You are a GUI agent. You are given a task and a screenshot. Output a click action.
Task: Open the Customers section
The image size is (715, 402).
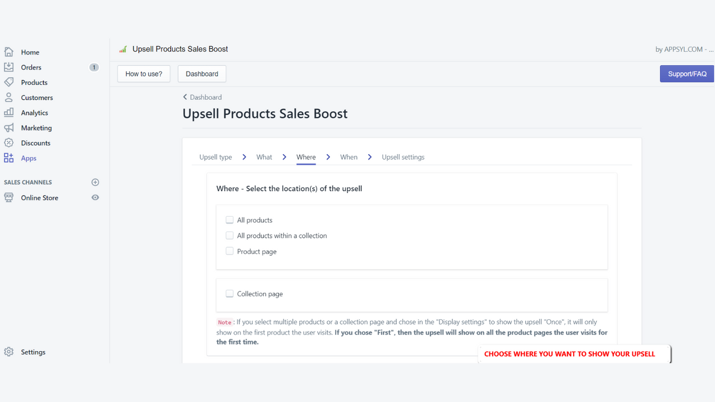tap(37, 97)
